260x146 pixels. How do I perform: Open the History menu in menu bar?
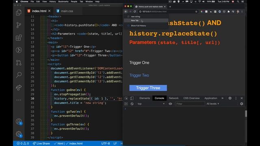pos(52,2)
